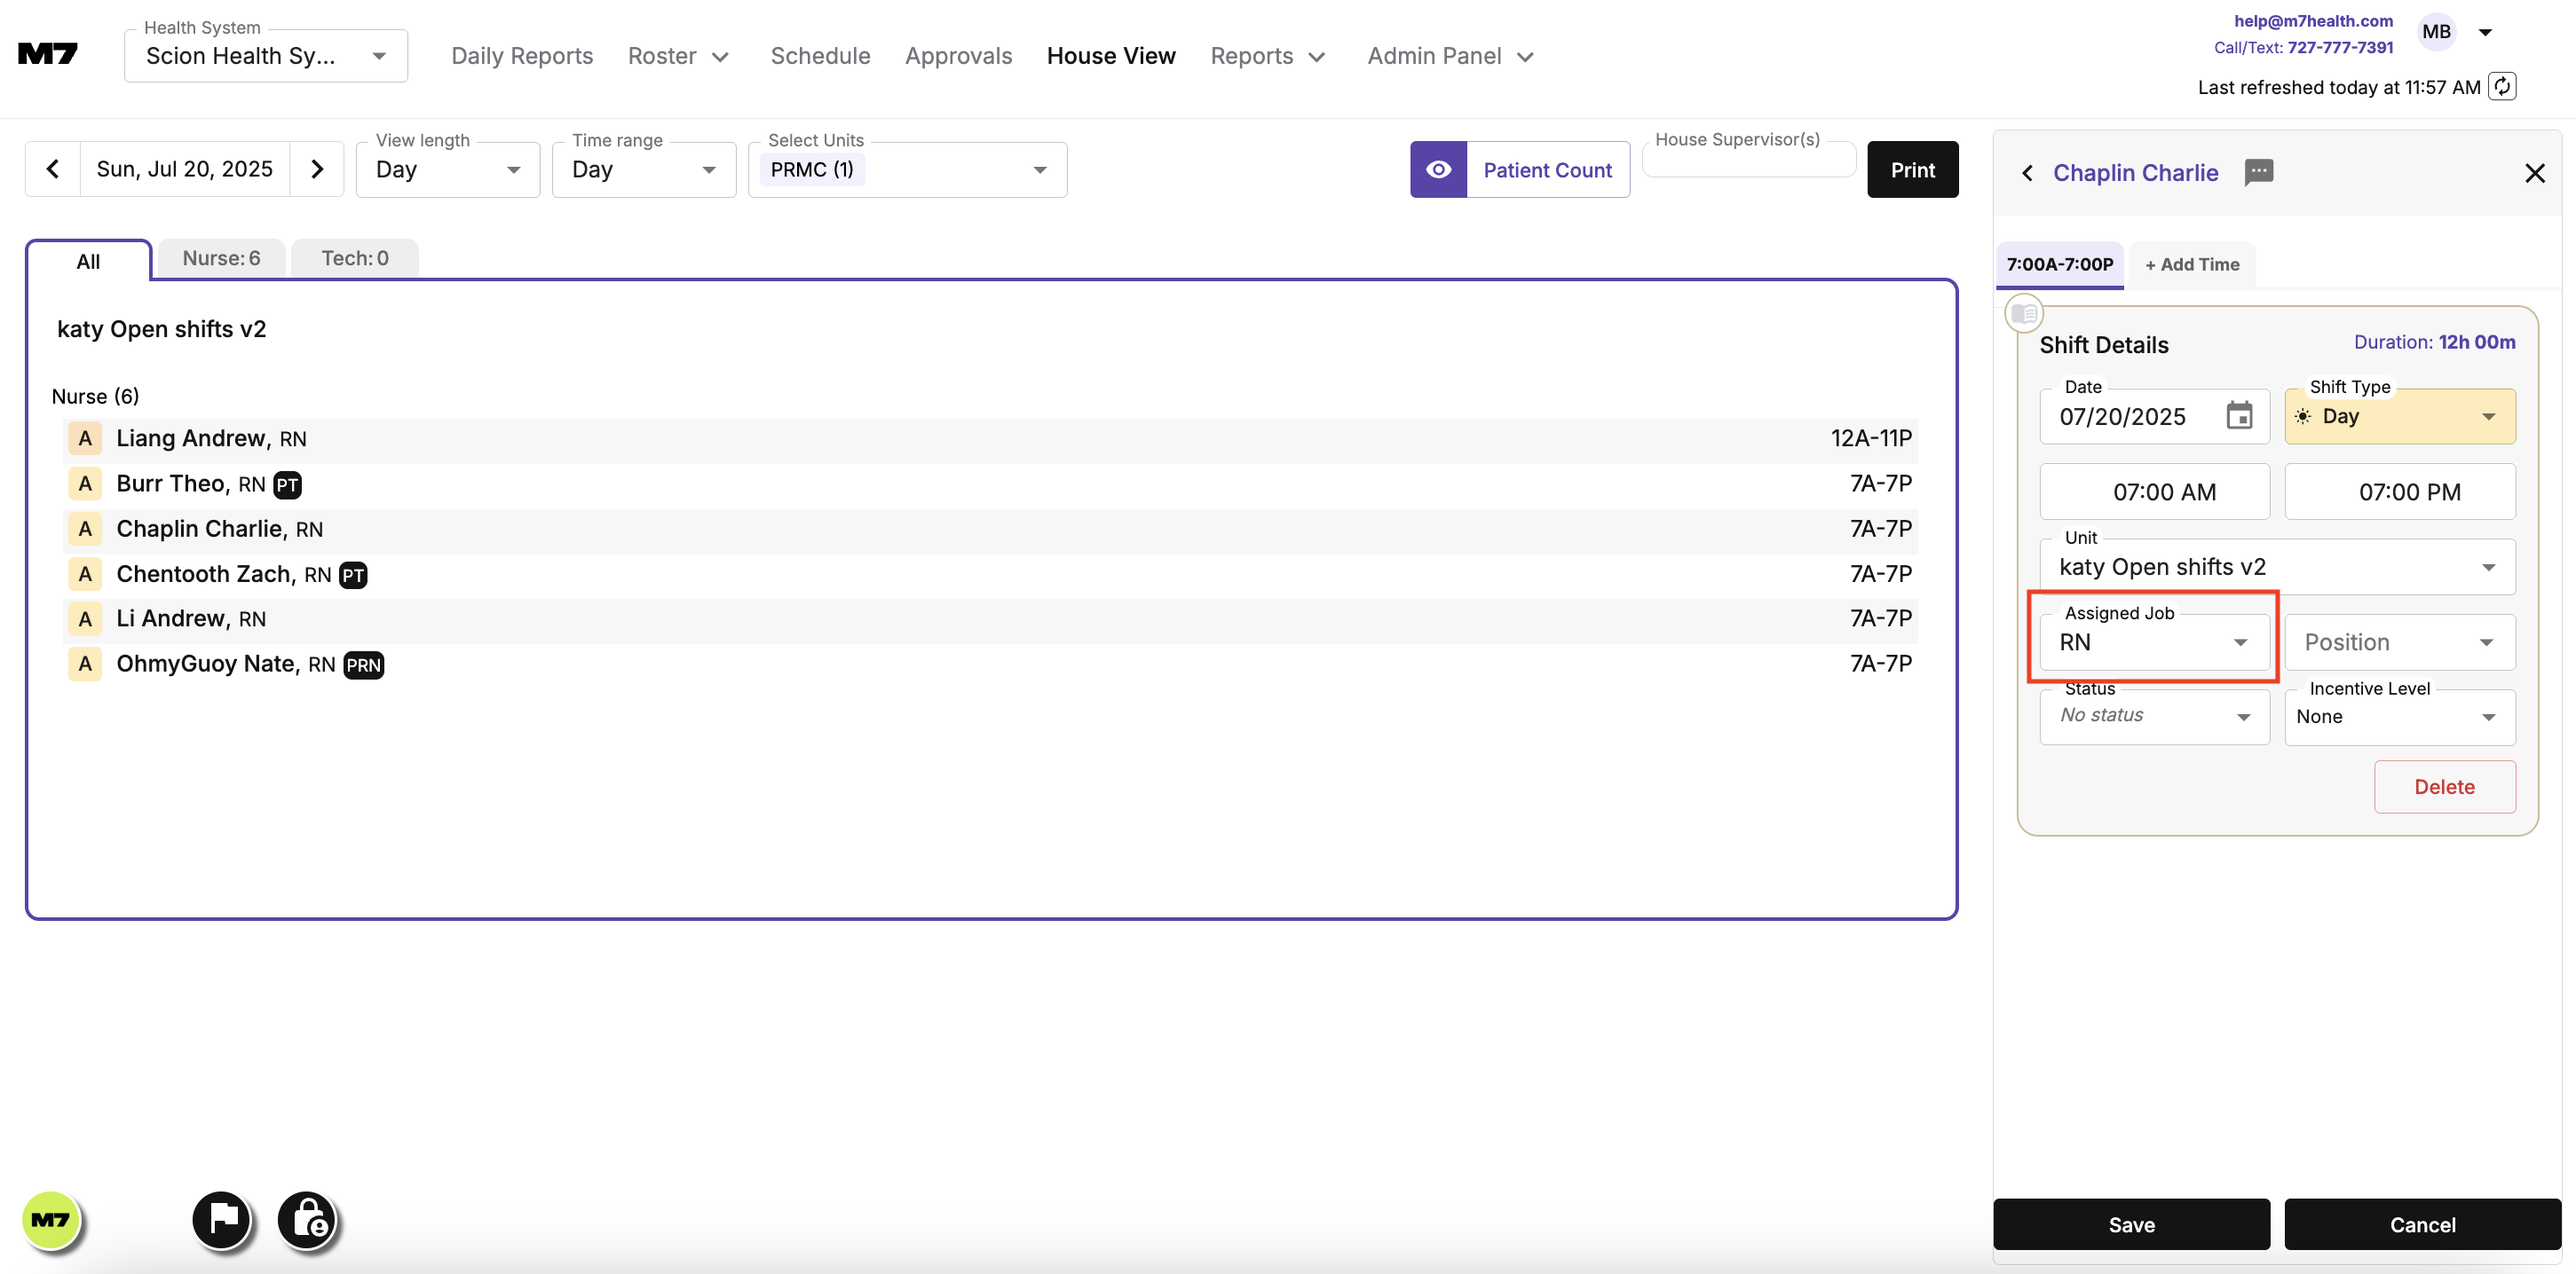Viewport: 2576px width, 1274px height.
Task: Open the chat icon next to Chaplin Charlie
Action: [x=2259, y=172]
